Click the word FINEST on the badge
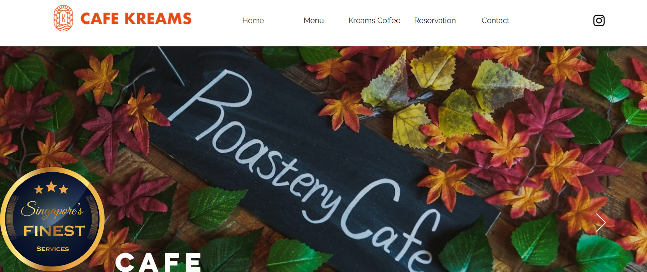This screenshot has height=272, width=647. (54, 231)
